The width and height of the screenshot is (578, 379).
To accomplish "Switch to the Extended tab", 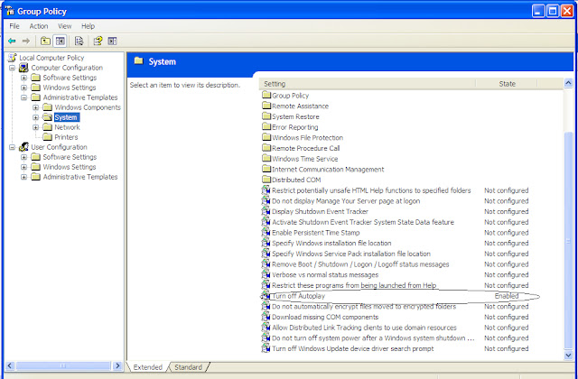I will (x=147, y=367).
